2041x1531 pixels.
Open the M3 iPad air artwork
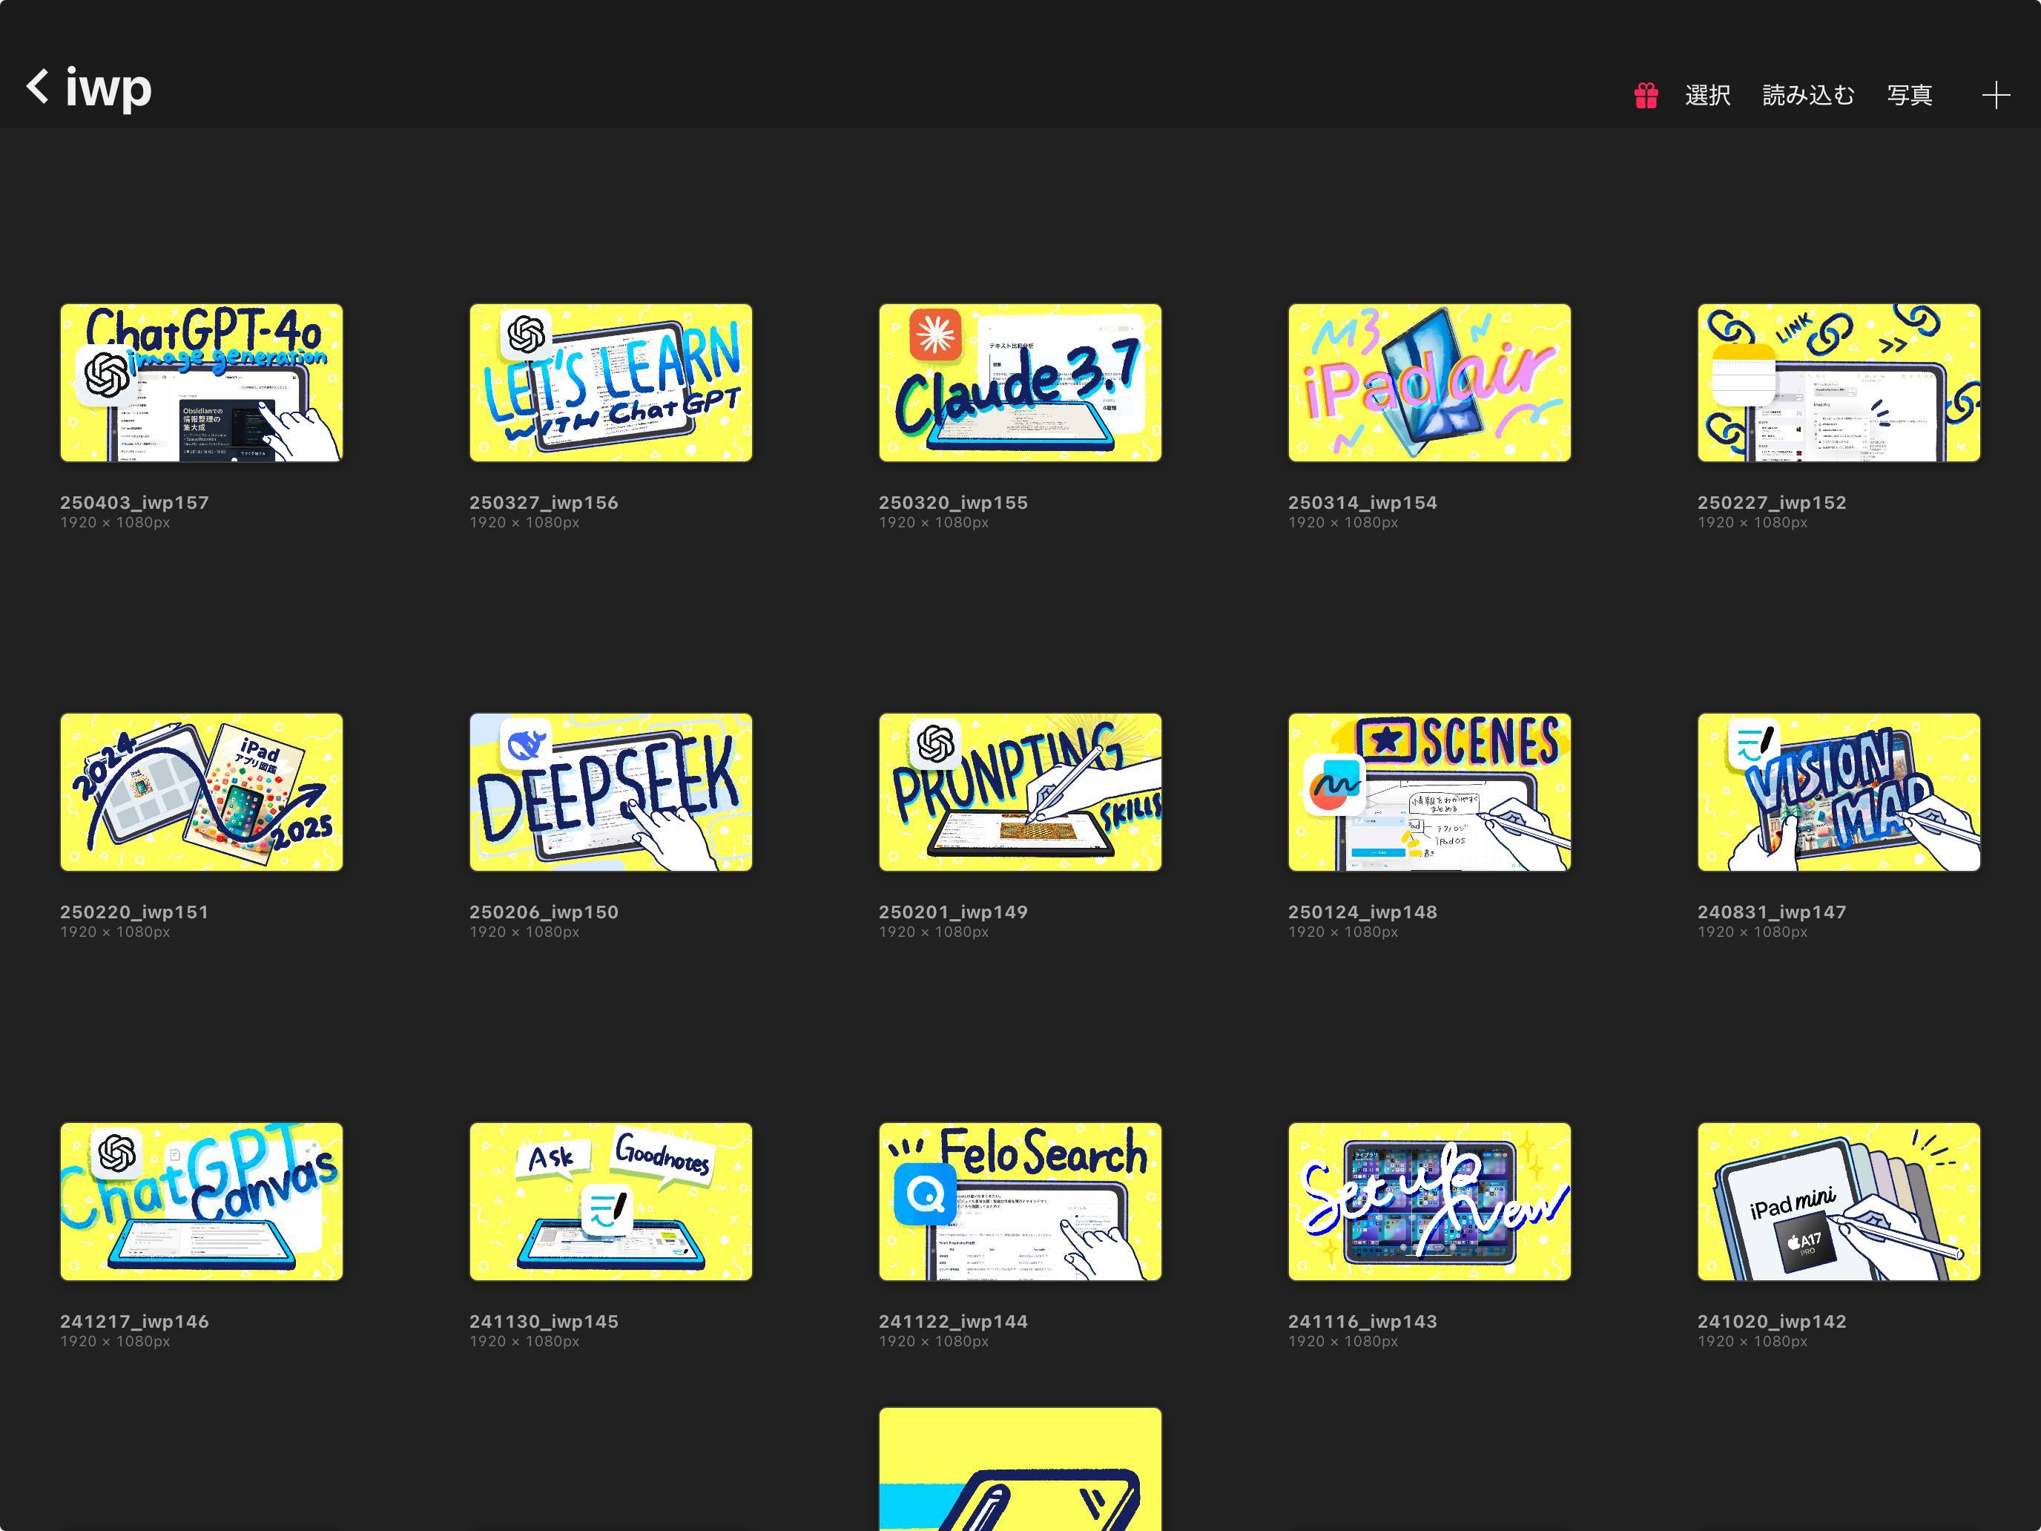coord(1429,382)
